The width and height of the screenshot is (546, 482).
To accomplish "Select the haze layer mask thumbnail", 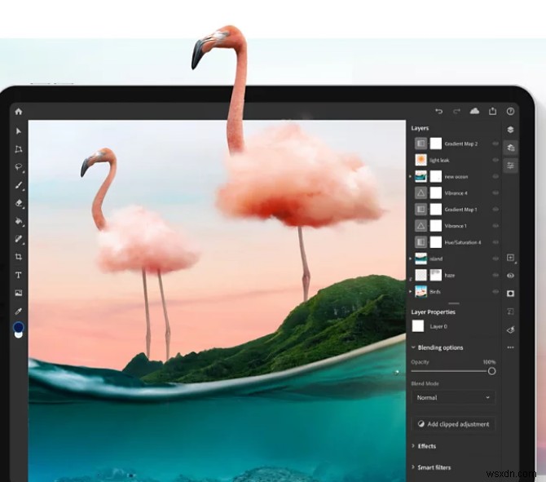I will (x=436, y=275).
